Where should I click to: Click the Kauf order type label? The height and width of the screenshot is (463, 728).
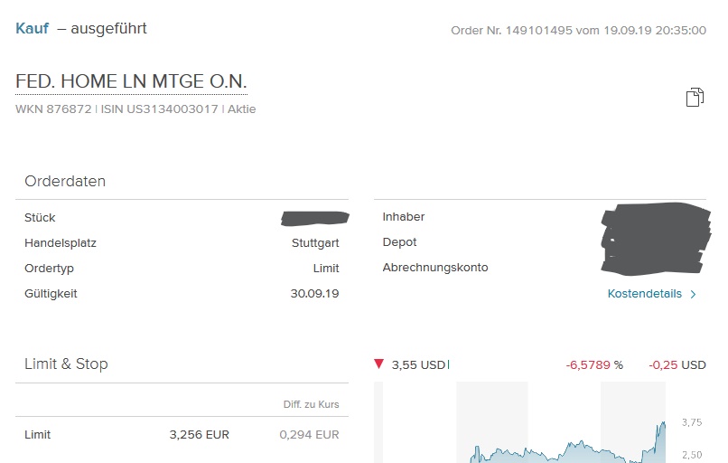(32, 28)
